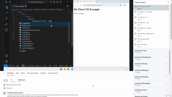Check lesson 84 Seletores universal

point(135,28)
